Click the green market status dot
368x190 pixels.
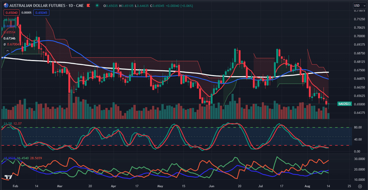pyautogui.click(x=97, y=5)
